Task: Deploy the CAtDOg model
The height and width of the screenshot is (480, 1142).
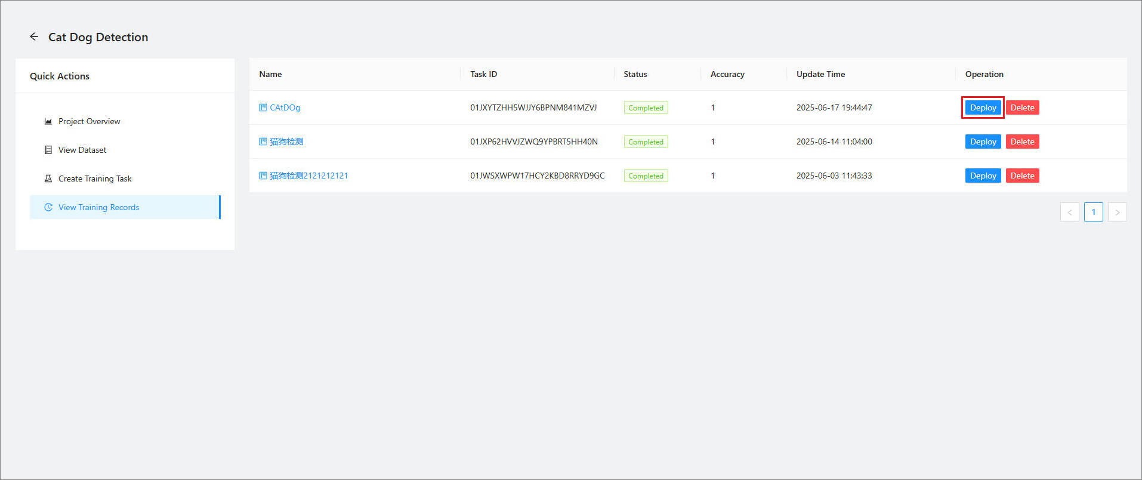Action: 983,107
